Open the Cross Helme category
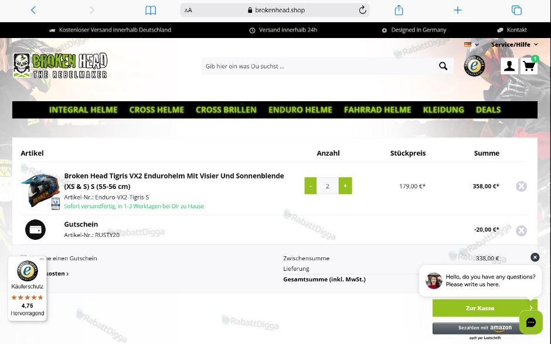551x344 pixels. tap(157, 110)
